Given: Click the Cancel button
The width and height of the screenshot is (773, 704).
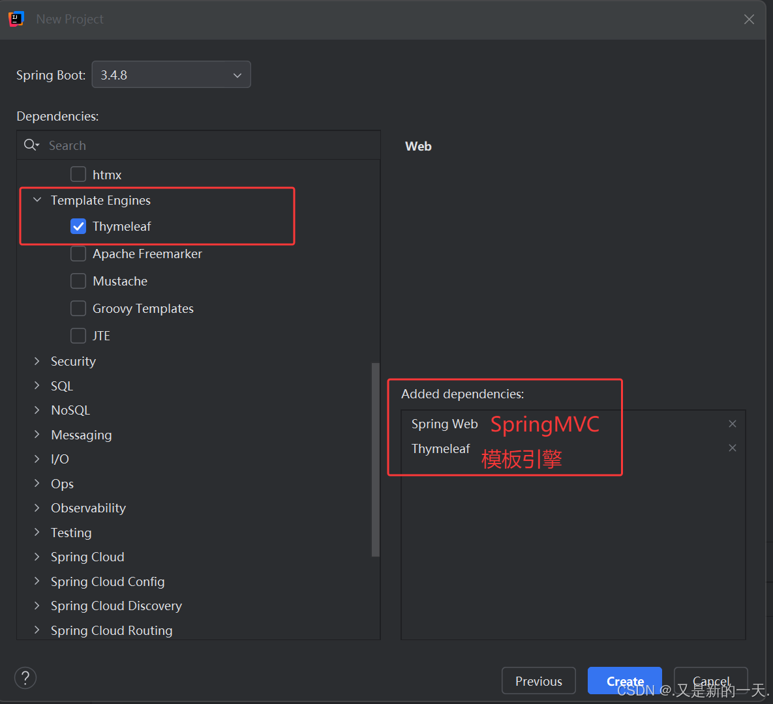Looking at the screenshot, I should 710,681.
